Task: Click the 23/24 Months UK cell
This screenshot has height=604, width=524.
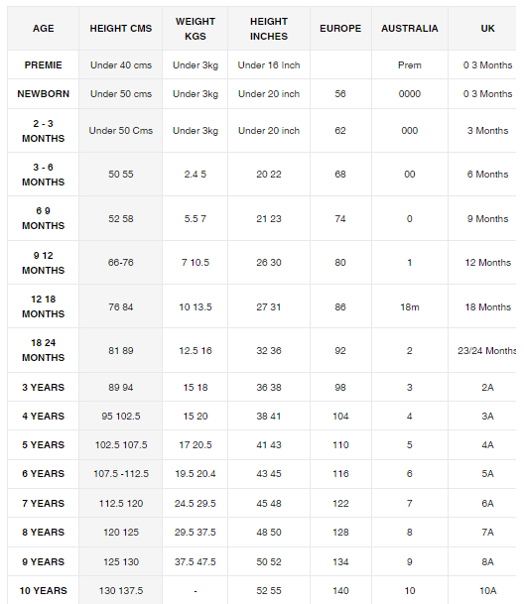Action: 486,350
